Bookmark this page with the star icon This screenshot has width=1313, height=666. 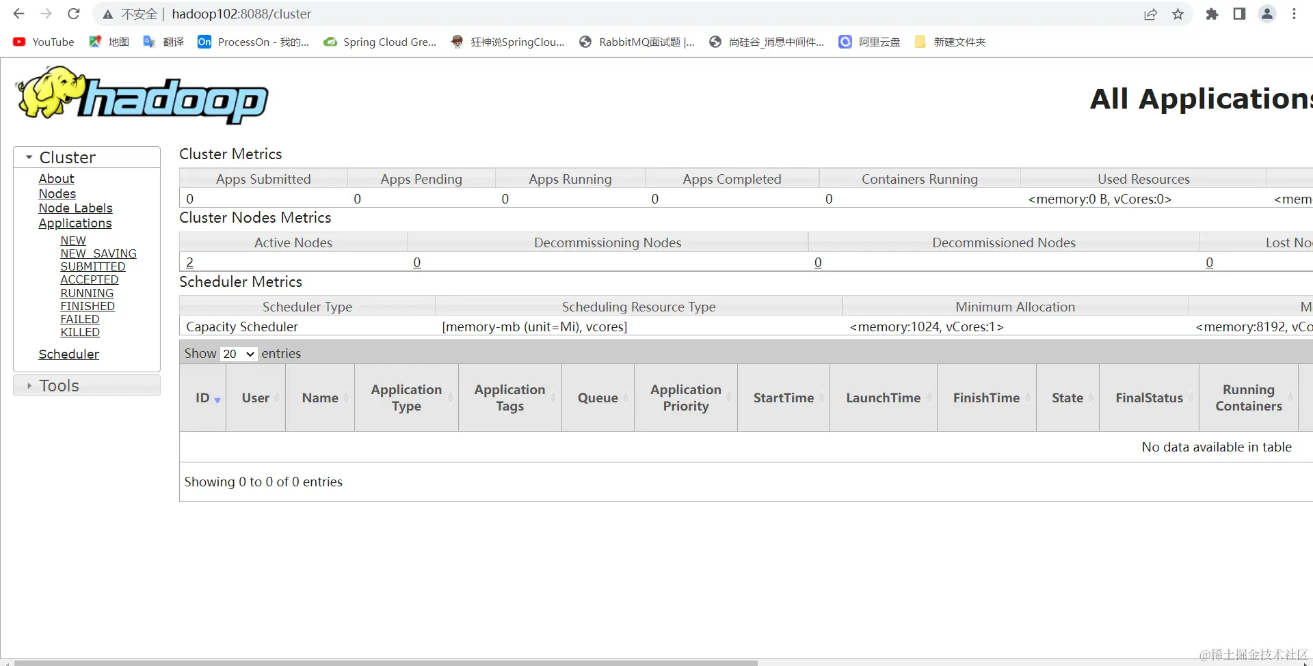click(1178, 14)
